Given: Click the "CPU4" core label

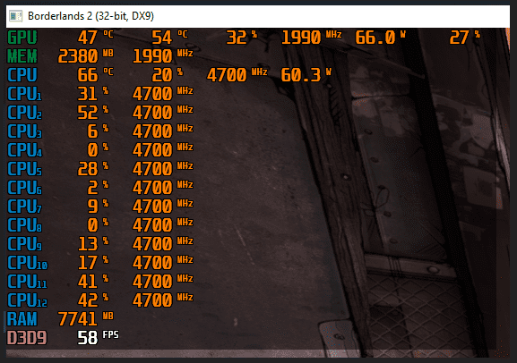Looking at the screenshot, I should coord(25,150).
